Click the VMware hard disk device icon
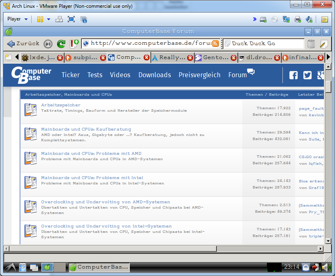The image size is (335, 276). pos(263,20)
